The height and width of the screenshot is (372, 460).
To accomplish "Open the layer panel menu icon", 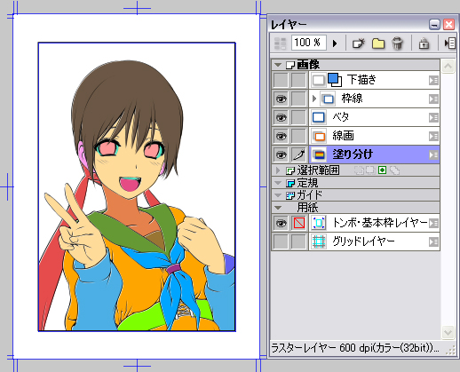I will (x=449, y=44).
